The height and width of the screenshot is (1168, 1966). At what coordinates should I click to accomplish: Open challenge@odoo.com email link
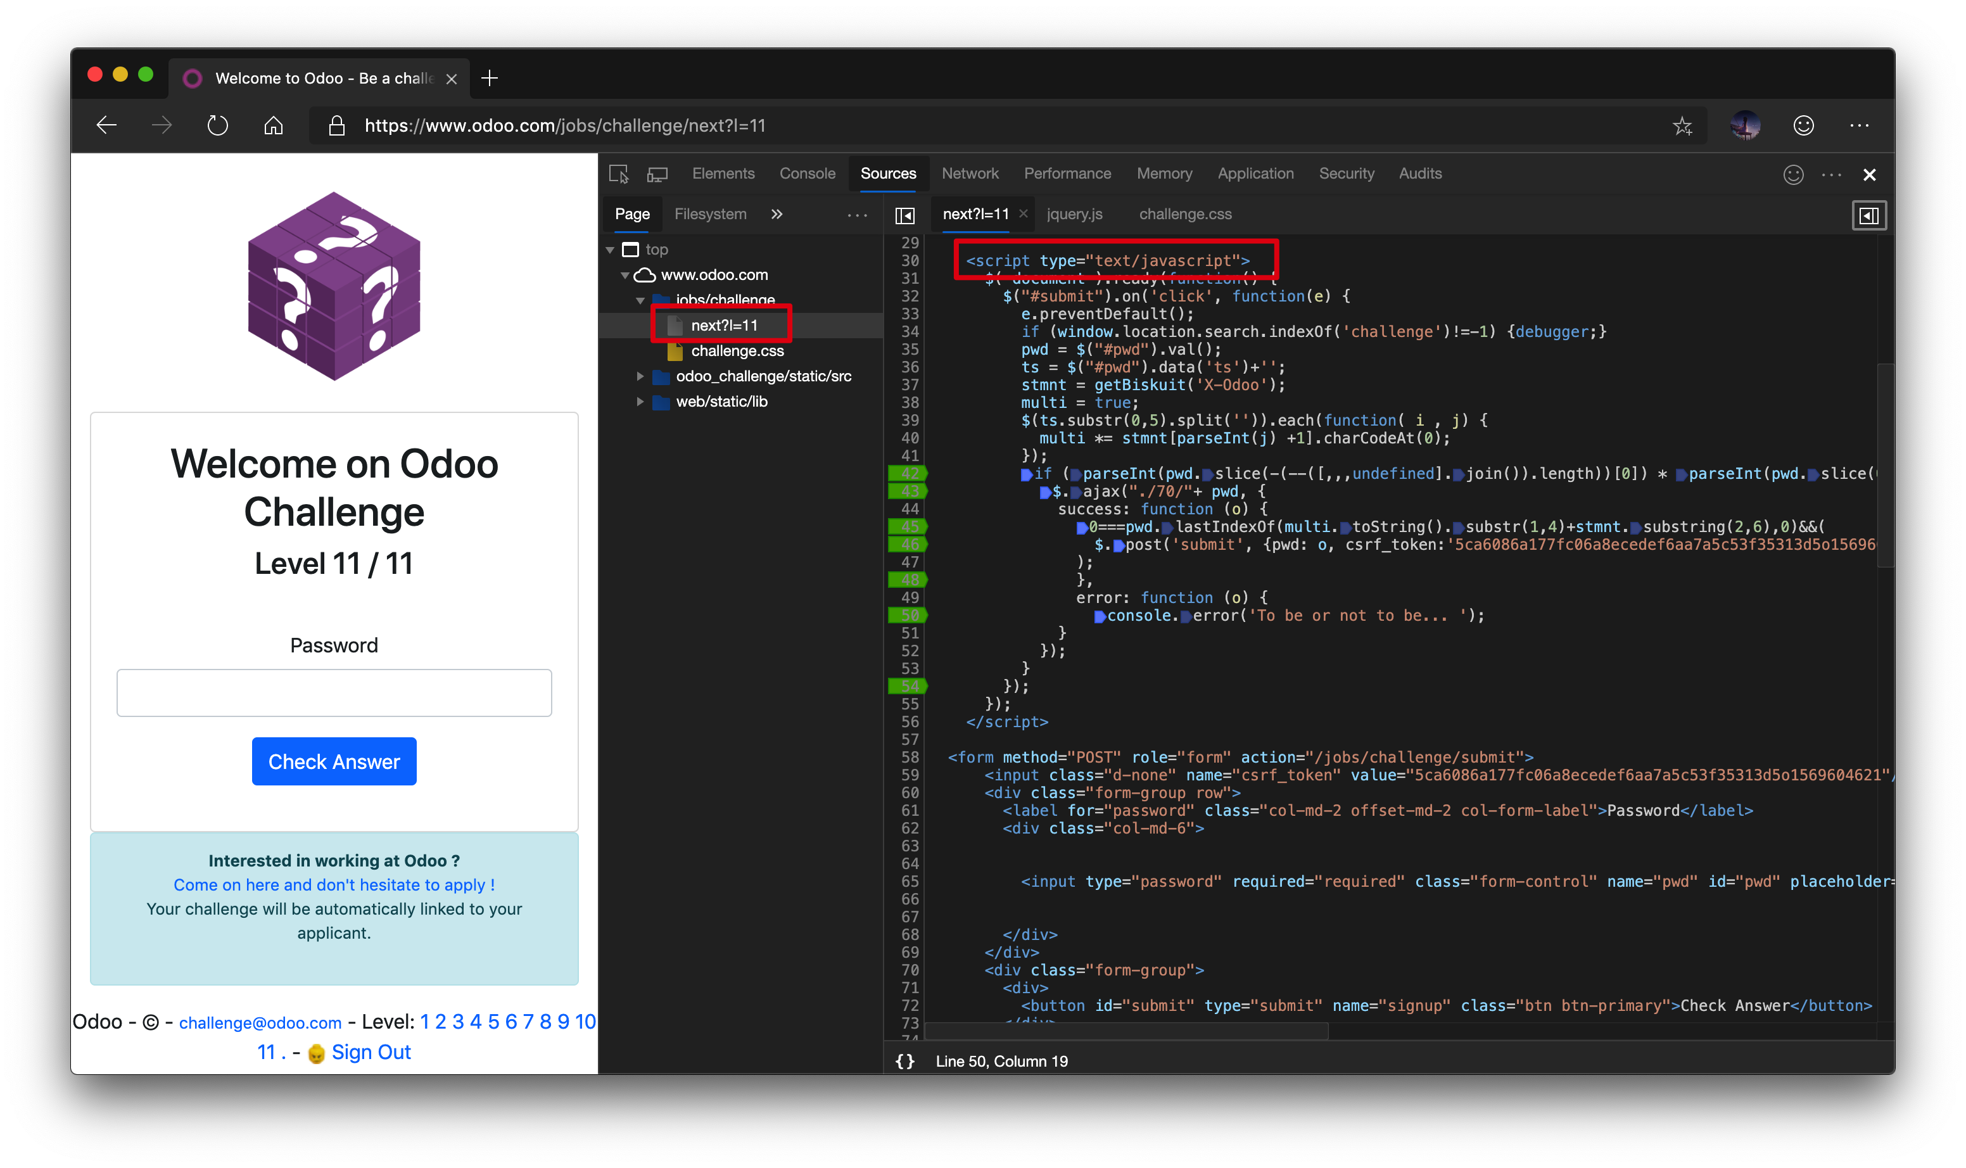point(260,1022)
